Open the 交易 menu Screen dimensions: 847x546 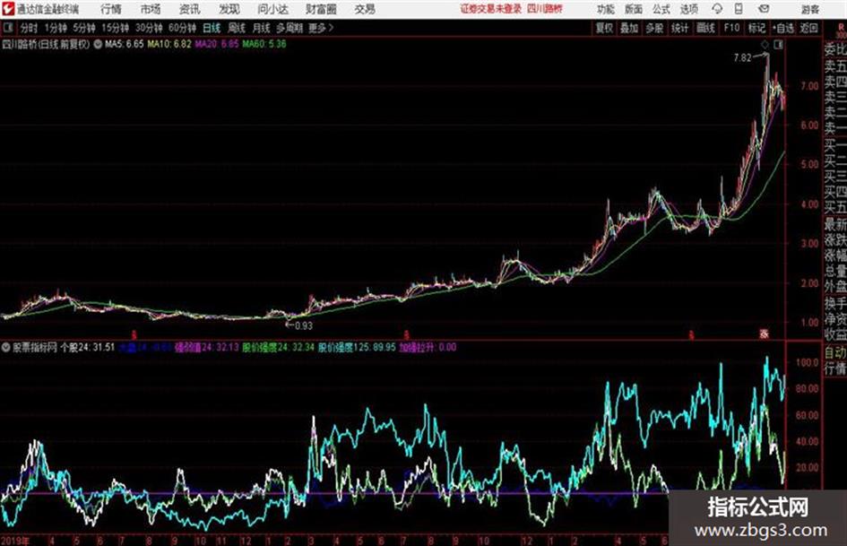(365, 9)
